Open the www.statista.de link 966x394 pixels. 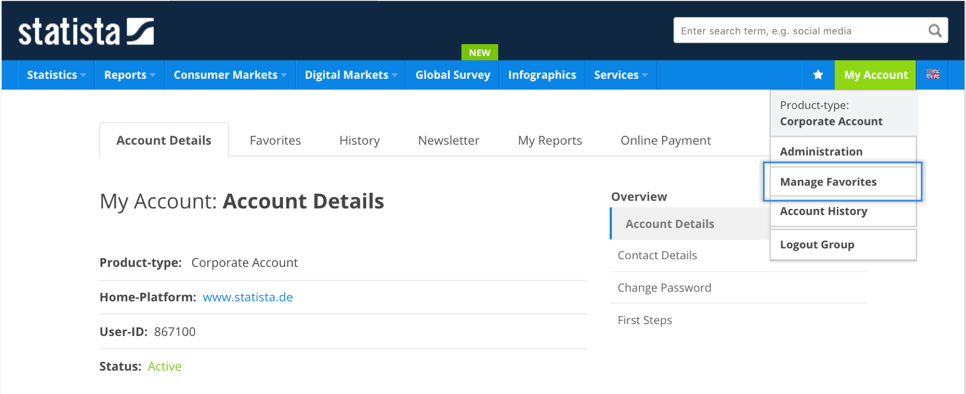[248, 297]
